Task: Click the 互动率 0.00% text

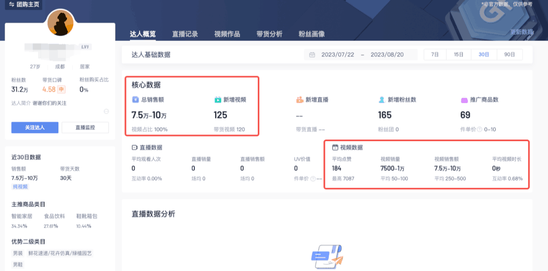Action: click(147, 179)
